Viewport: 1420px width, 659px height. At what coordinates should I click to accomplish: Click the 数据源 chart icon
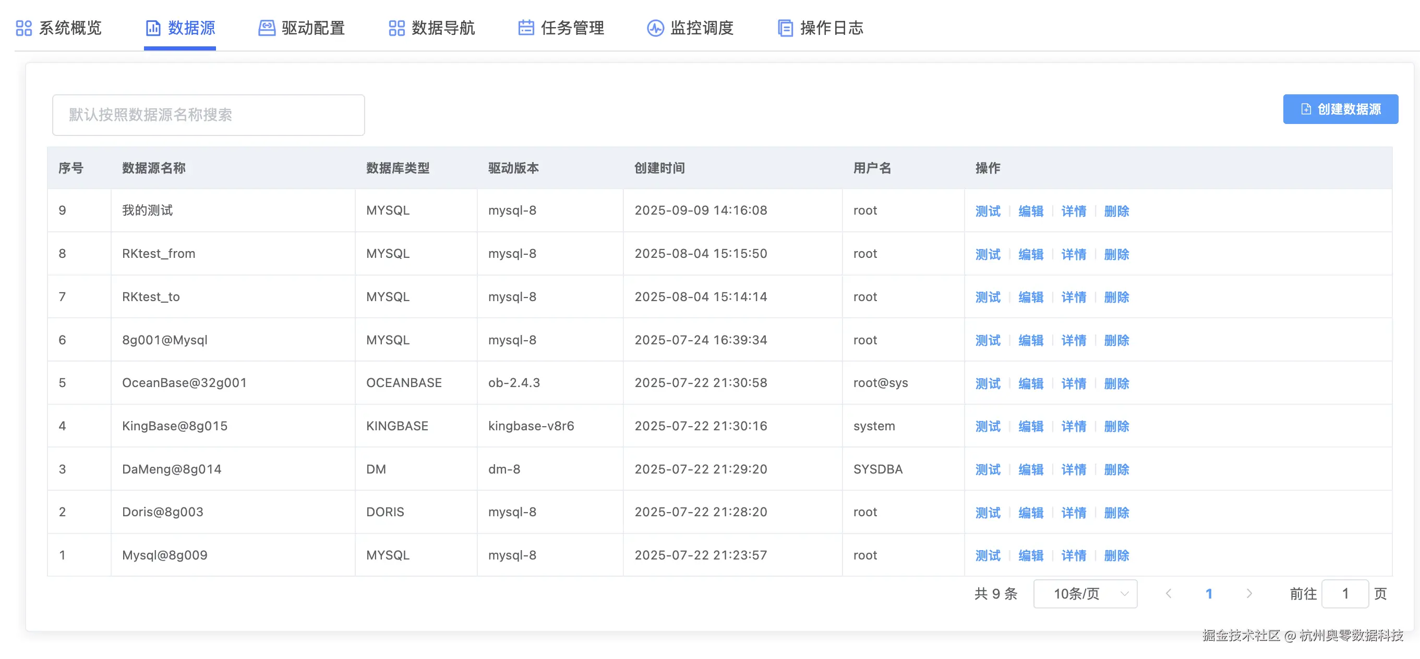(x=153, y=28)
